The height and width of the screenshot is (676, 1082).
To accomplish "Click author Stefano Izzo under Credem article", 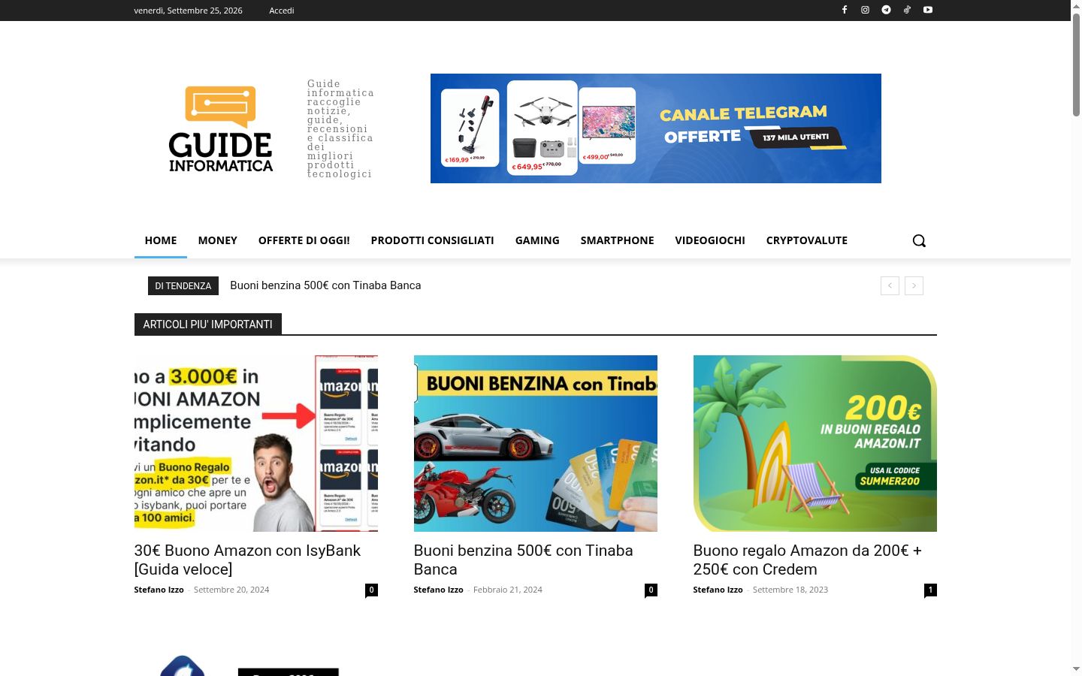I will [718, 590].
